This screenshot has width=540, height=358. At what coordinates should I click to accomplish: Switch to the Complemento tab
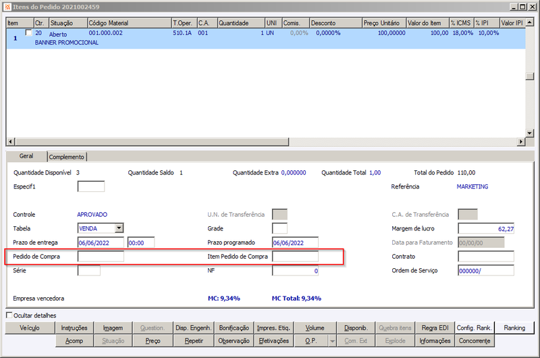click(67, 157)
